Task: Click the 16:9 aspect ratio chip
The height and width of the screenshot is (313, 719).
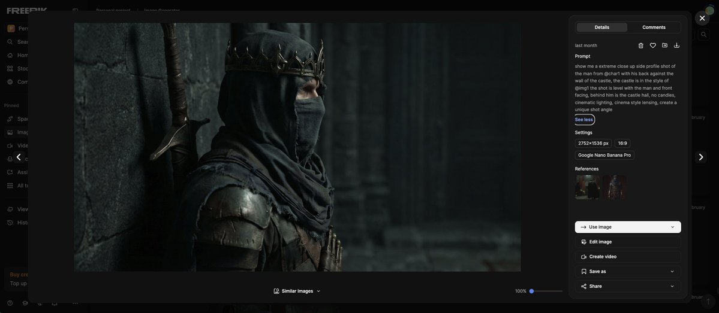Action: [622, 143]
